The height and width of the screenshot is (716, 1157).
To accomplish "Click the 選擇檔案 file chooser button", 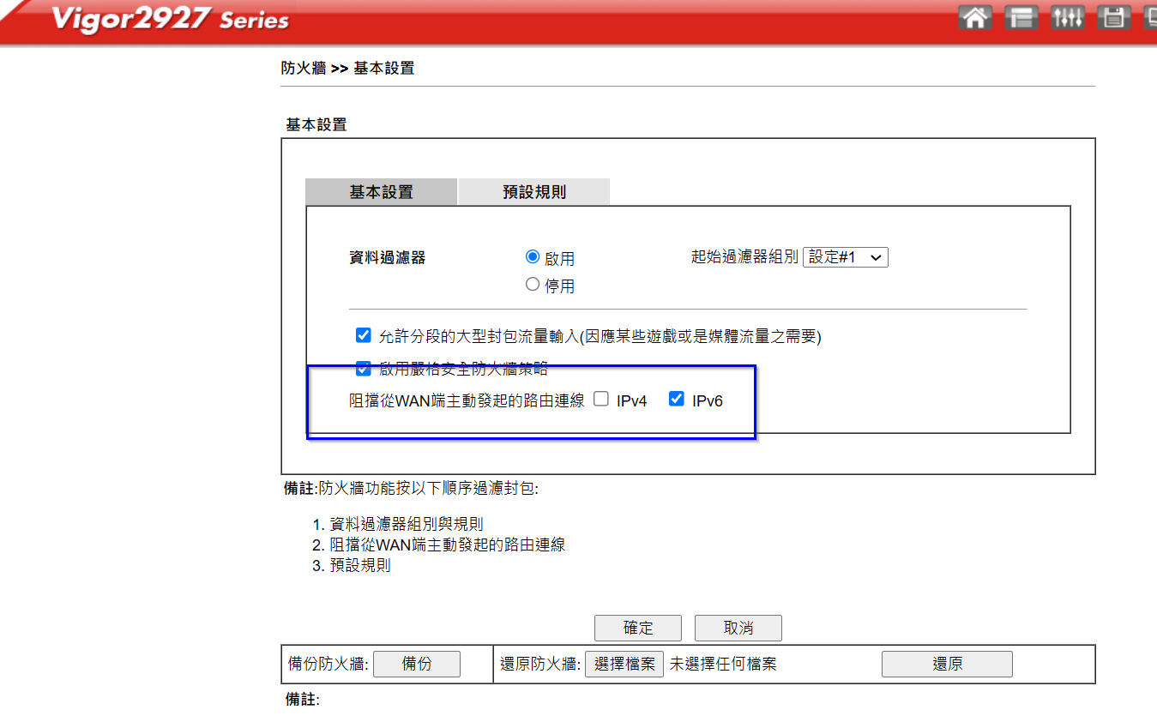I will (x=624, y=664).
